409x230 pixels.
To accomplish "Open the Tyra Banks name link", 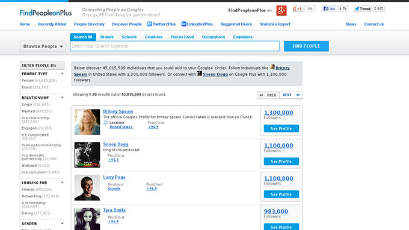I will point(114,210).
